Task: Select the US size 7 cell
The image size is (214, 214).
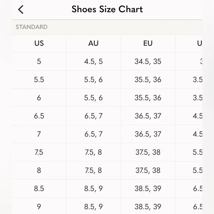Action: [x=39, y=134]
